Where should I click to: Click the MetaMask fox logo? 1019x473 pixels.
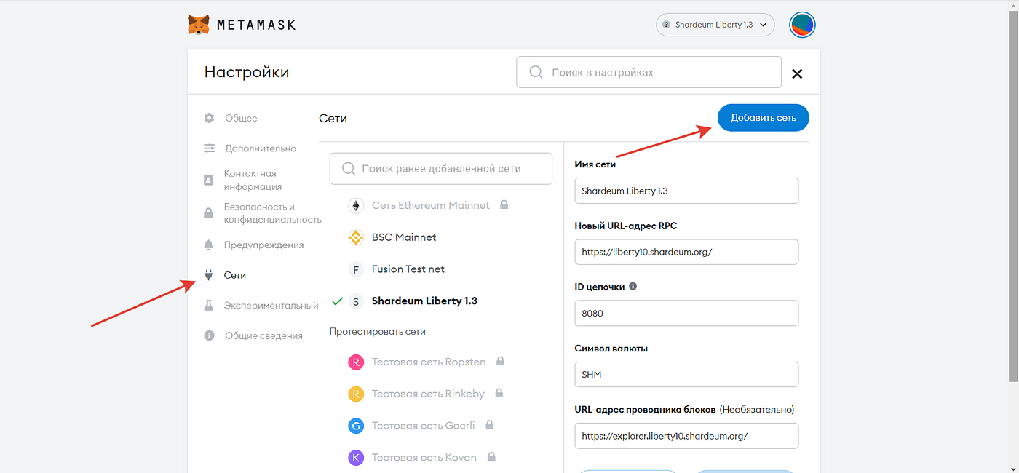pos(199,25)
